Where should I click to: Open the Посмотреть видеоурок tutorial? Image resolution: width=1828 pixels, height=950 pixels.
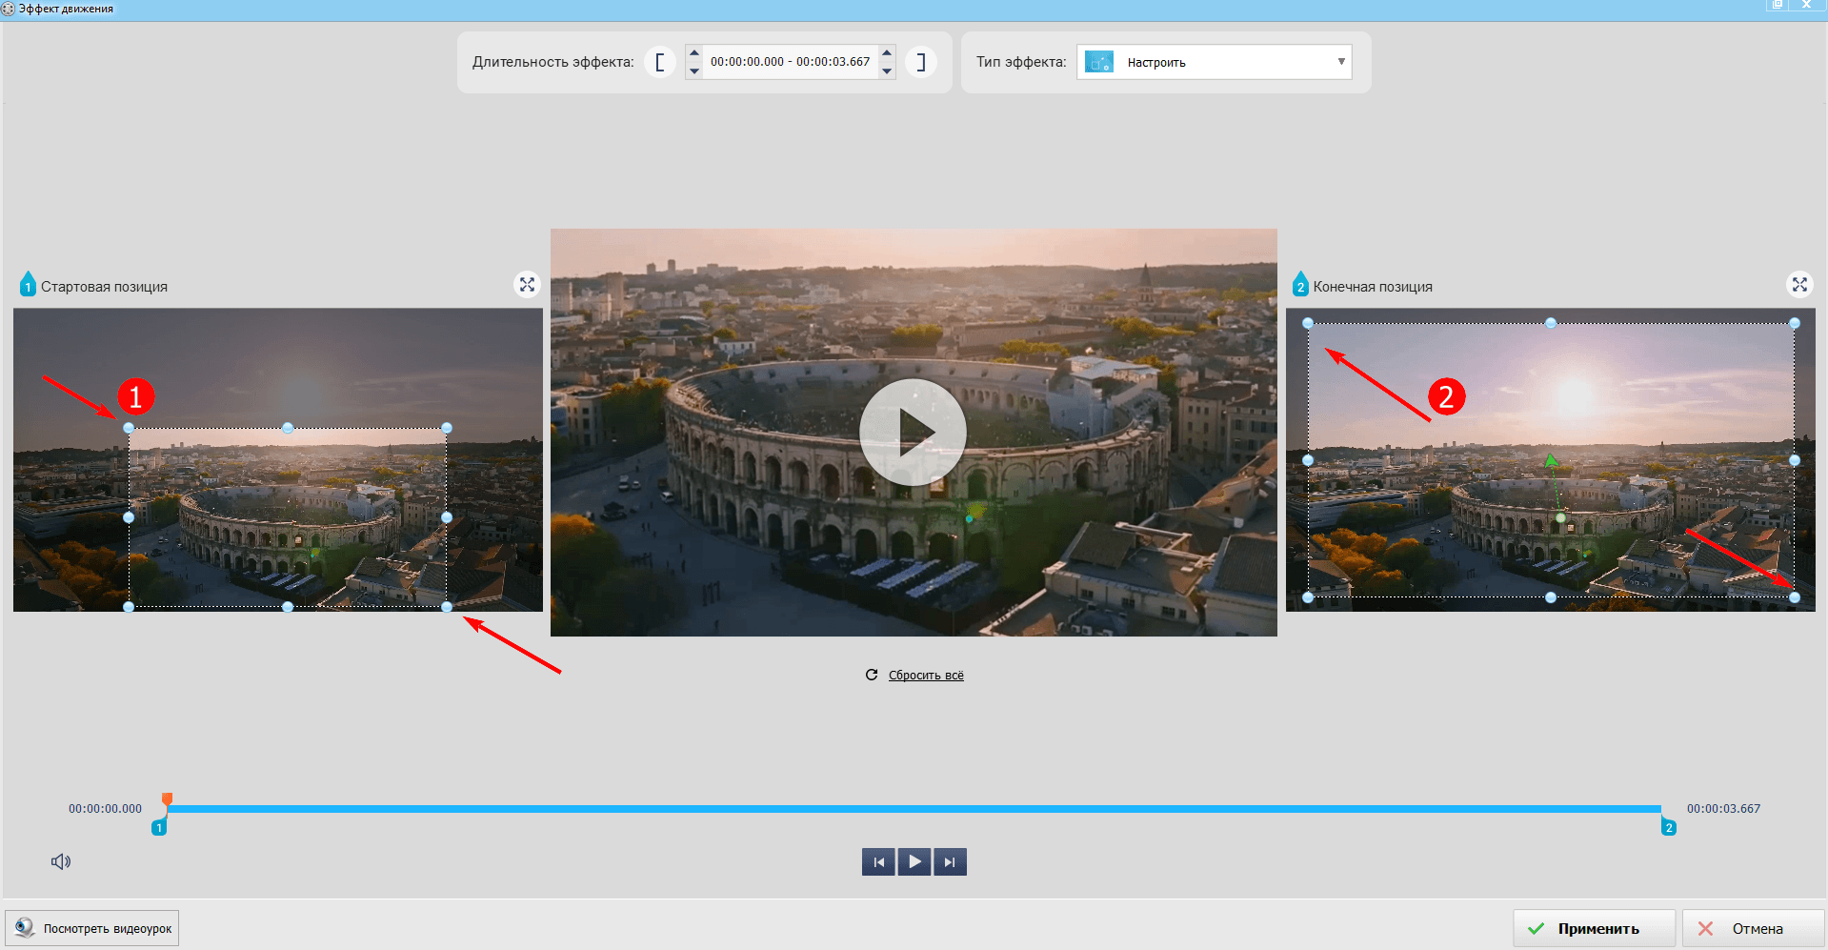click(92, 928)
